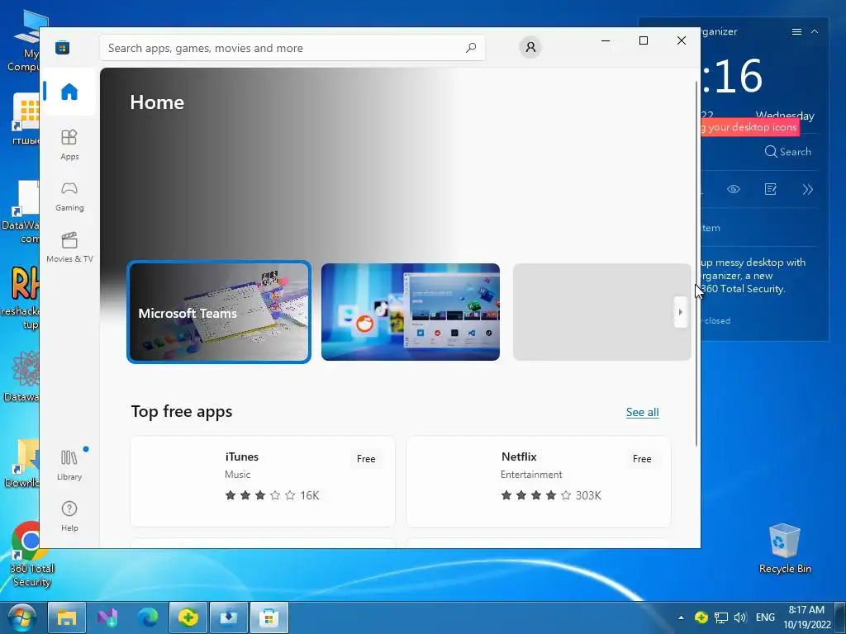Click the 303K rating count on Netflix
This screenshot has height=634, width=846.
tap(588, 495)
